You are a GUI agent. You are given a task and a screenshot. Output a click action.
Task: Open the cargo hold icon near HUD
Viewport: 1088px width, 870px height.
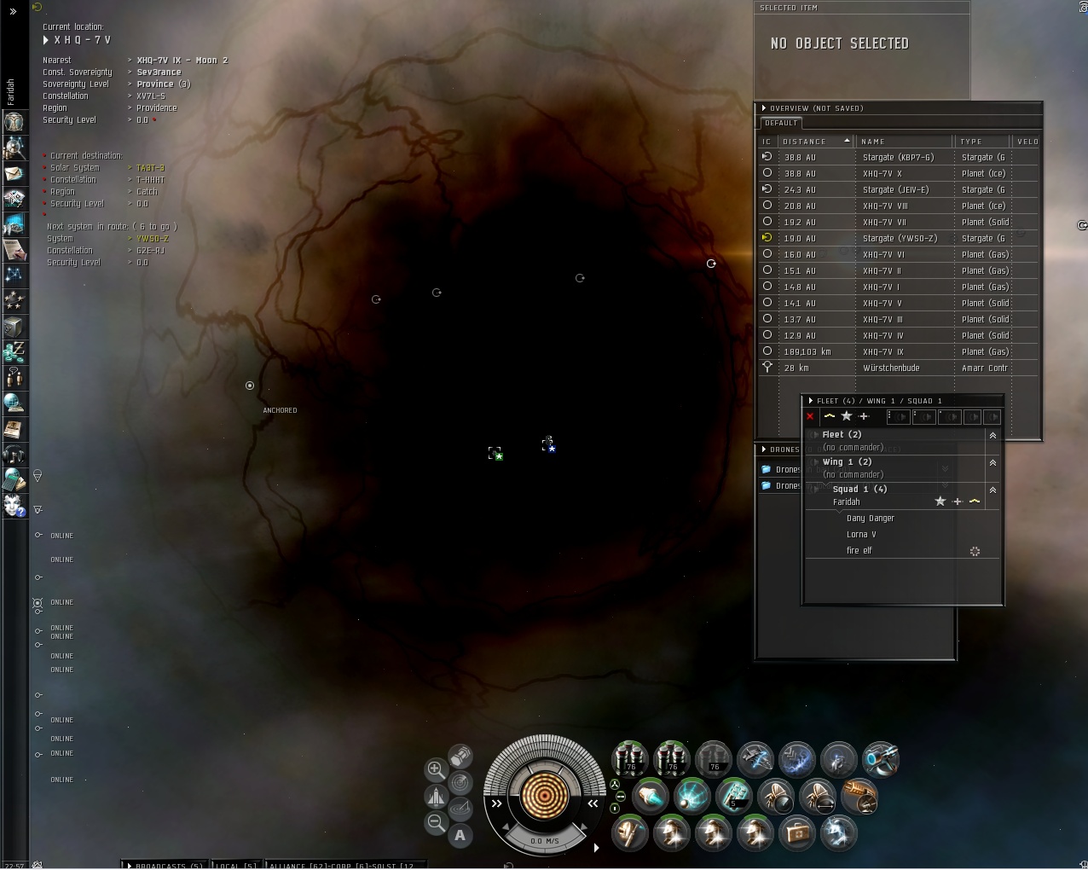click(x=460, y=756)
